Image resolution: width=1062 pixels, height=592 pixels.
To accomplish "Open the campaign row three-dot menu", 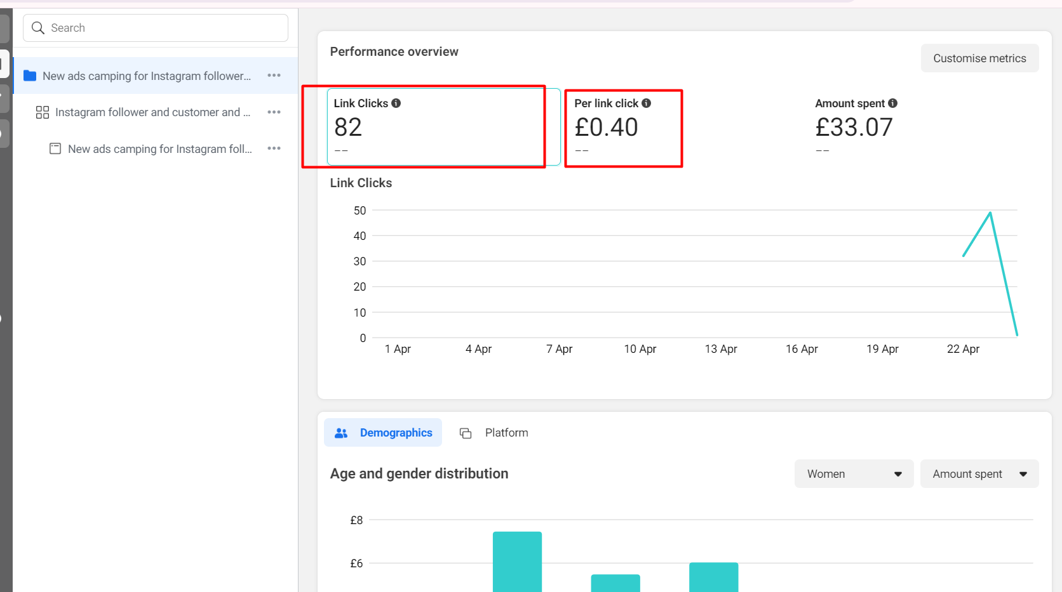I will (x=274, y=76).
